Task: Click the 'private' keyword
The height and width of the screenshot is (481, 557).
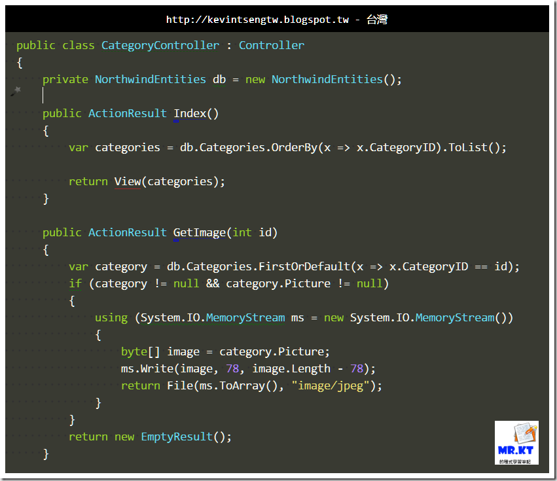Action: click(65, 80)
